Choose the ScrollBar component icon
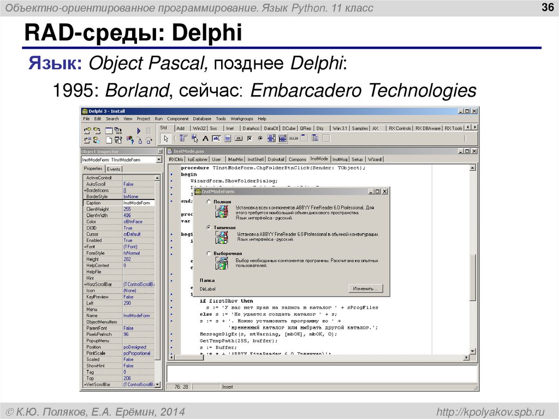This screenshot has height=419, width=559. click(293, 138)
